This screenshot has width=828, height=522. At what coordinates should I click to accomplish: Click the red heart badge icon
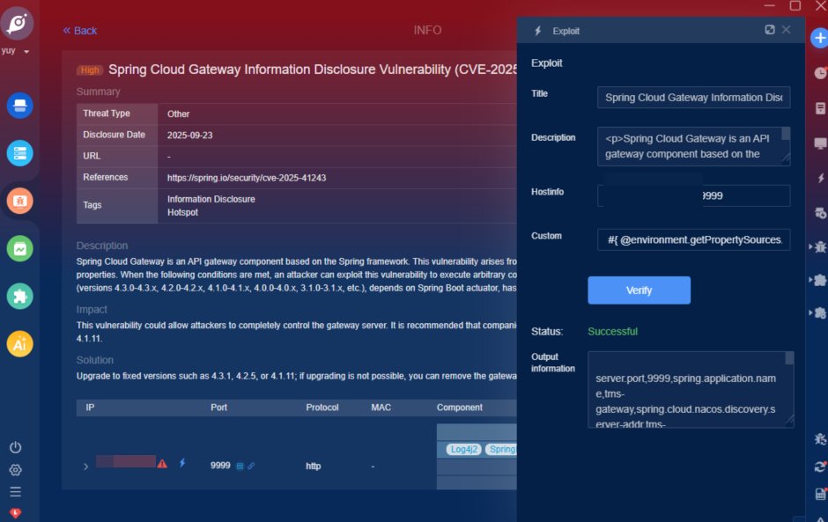coord(15,513)
